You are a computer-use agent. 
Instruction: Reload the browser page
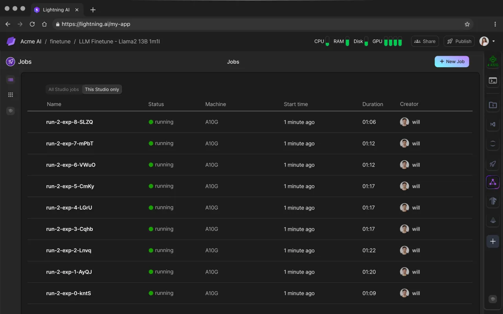click(x=32, y=24)
